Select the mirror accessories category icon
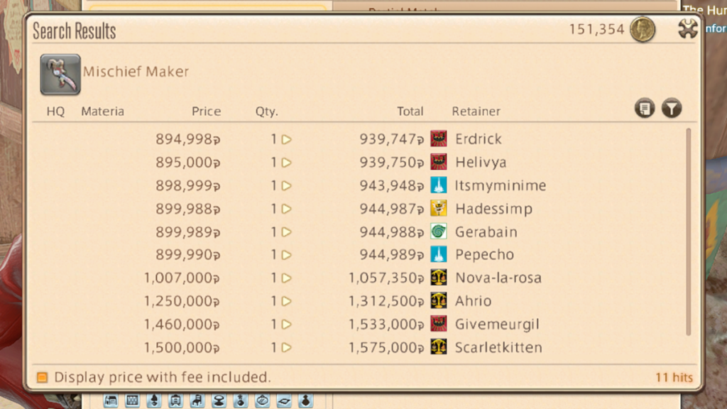727x409 pixels. pos(261,400)
